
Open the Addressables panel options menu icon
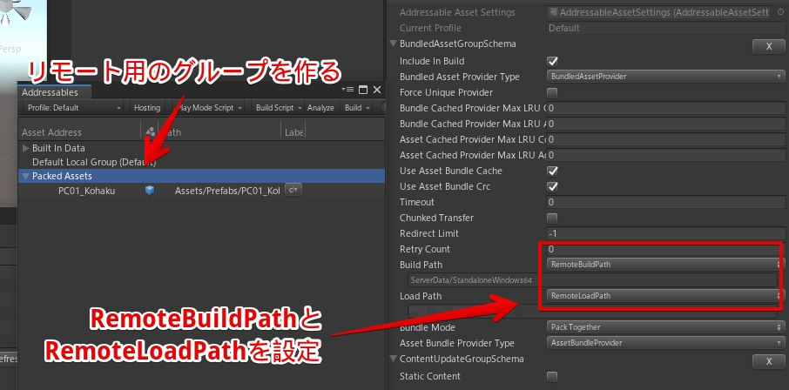347,90
